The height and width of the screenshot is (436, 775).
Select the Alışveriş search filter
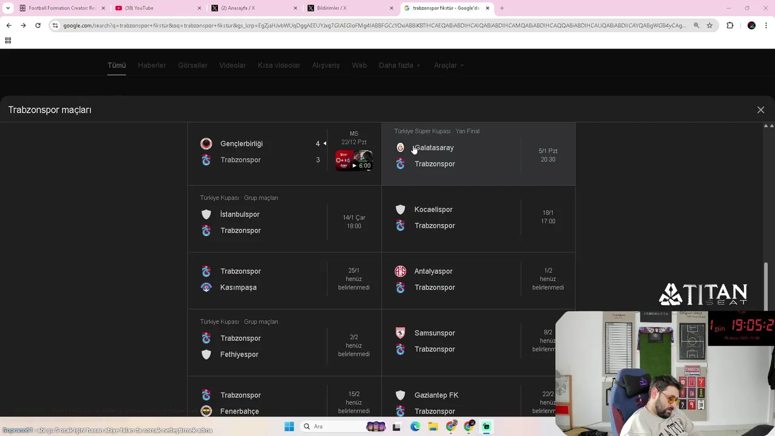(326, 65)
